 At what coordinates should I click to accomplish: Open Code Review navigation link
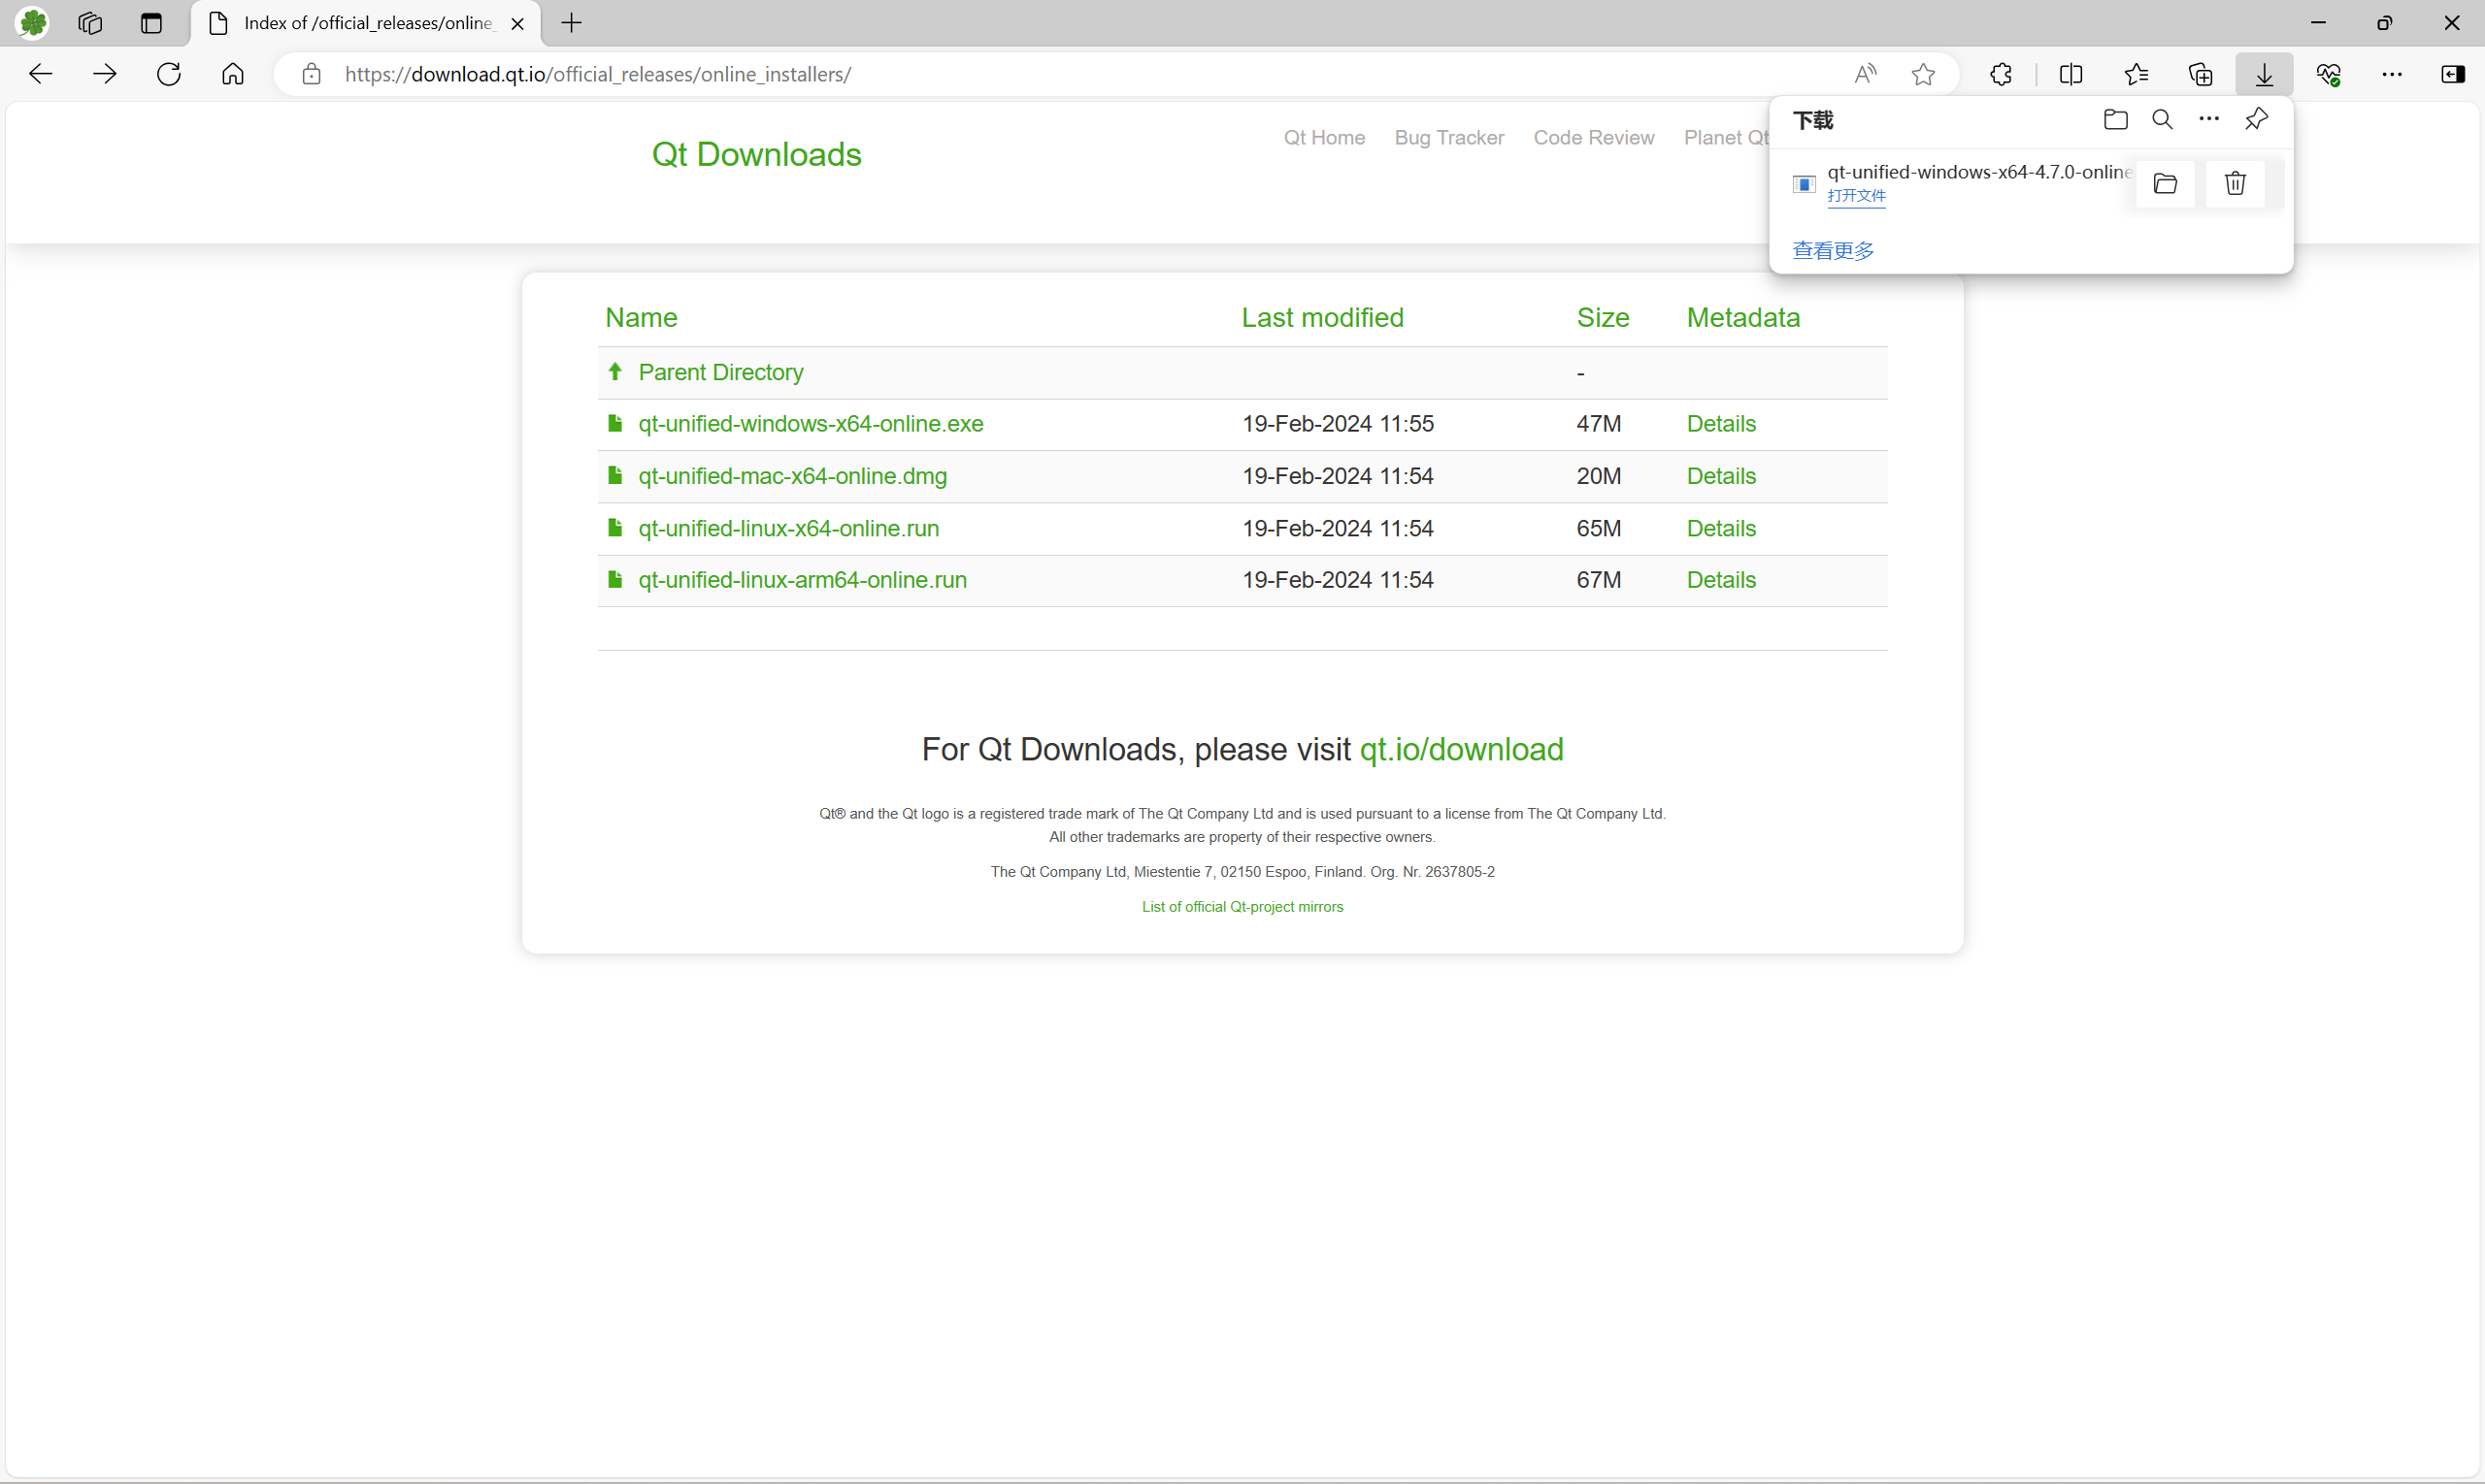[x=1593, y=138]
